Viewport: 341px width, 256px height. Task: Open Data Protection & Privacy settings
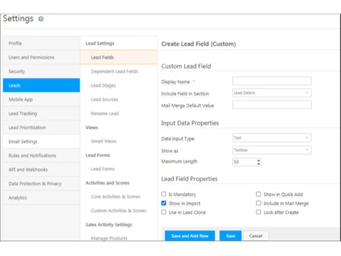pyautogui.click(x=42, y=184)
